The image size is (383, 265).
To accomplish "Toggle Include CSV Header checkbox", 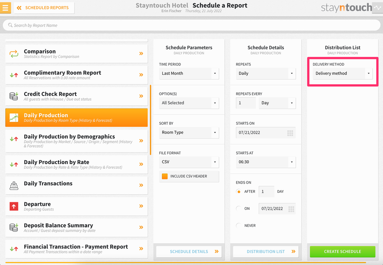I will click(x=165, y=176).
